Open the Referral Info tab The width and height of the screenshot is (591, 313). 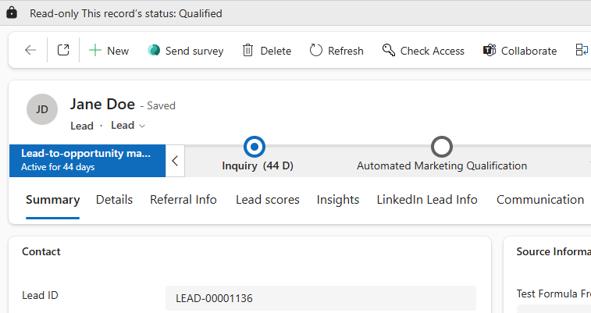coord(183,200)
